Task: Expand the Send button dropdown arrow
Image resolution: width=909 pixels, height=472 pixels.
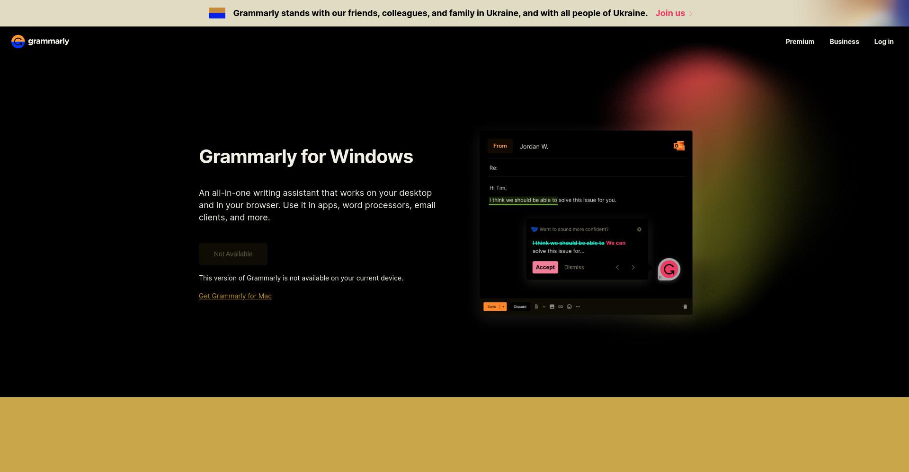Action: pyautogui.click(x=503, y=307)
